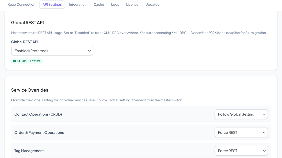Click the chevron on Order & Payment dropdown
This screenshot has width=282, height=158.
tap(264, 132)
